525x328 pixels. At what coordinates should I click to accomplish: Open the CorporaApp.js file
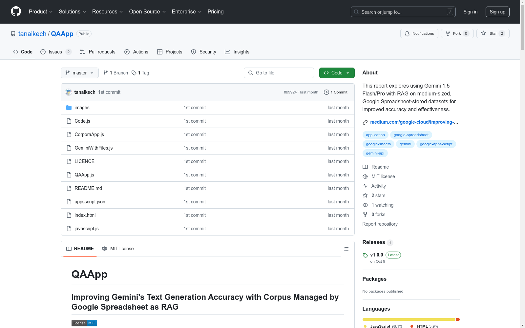[89, 134]
